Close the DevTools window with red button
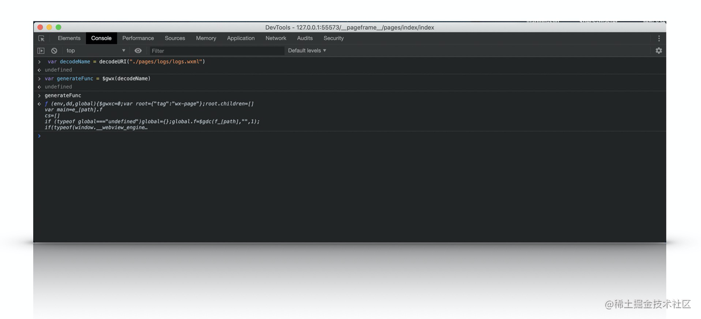The image size is (701, 319). pyautogui.click(x=40, y=27)
